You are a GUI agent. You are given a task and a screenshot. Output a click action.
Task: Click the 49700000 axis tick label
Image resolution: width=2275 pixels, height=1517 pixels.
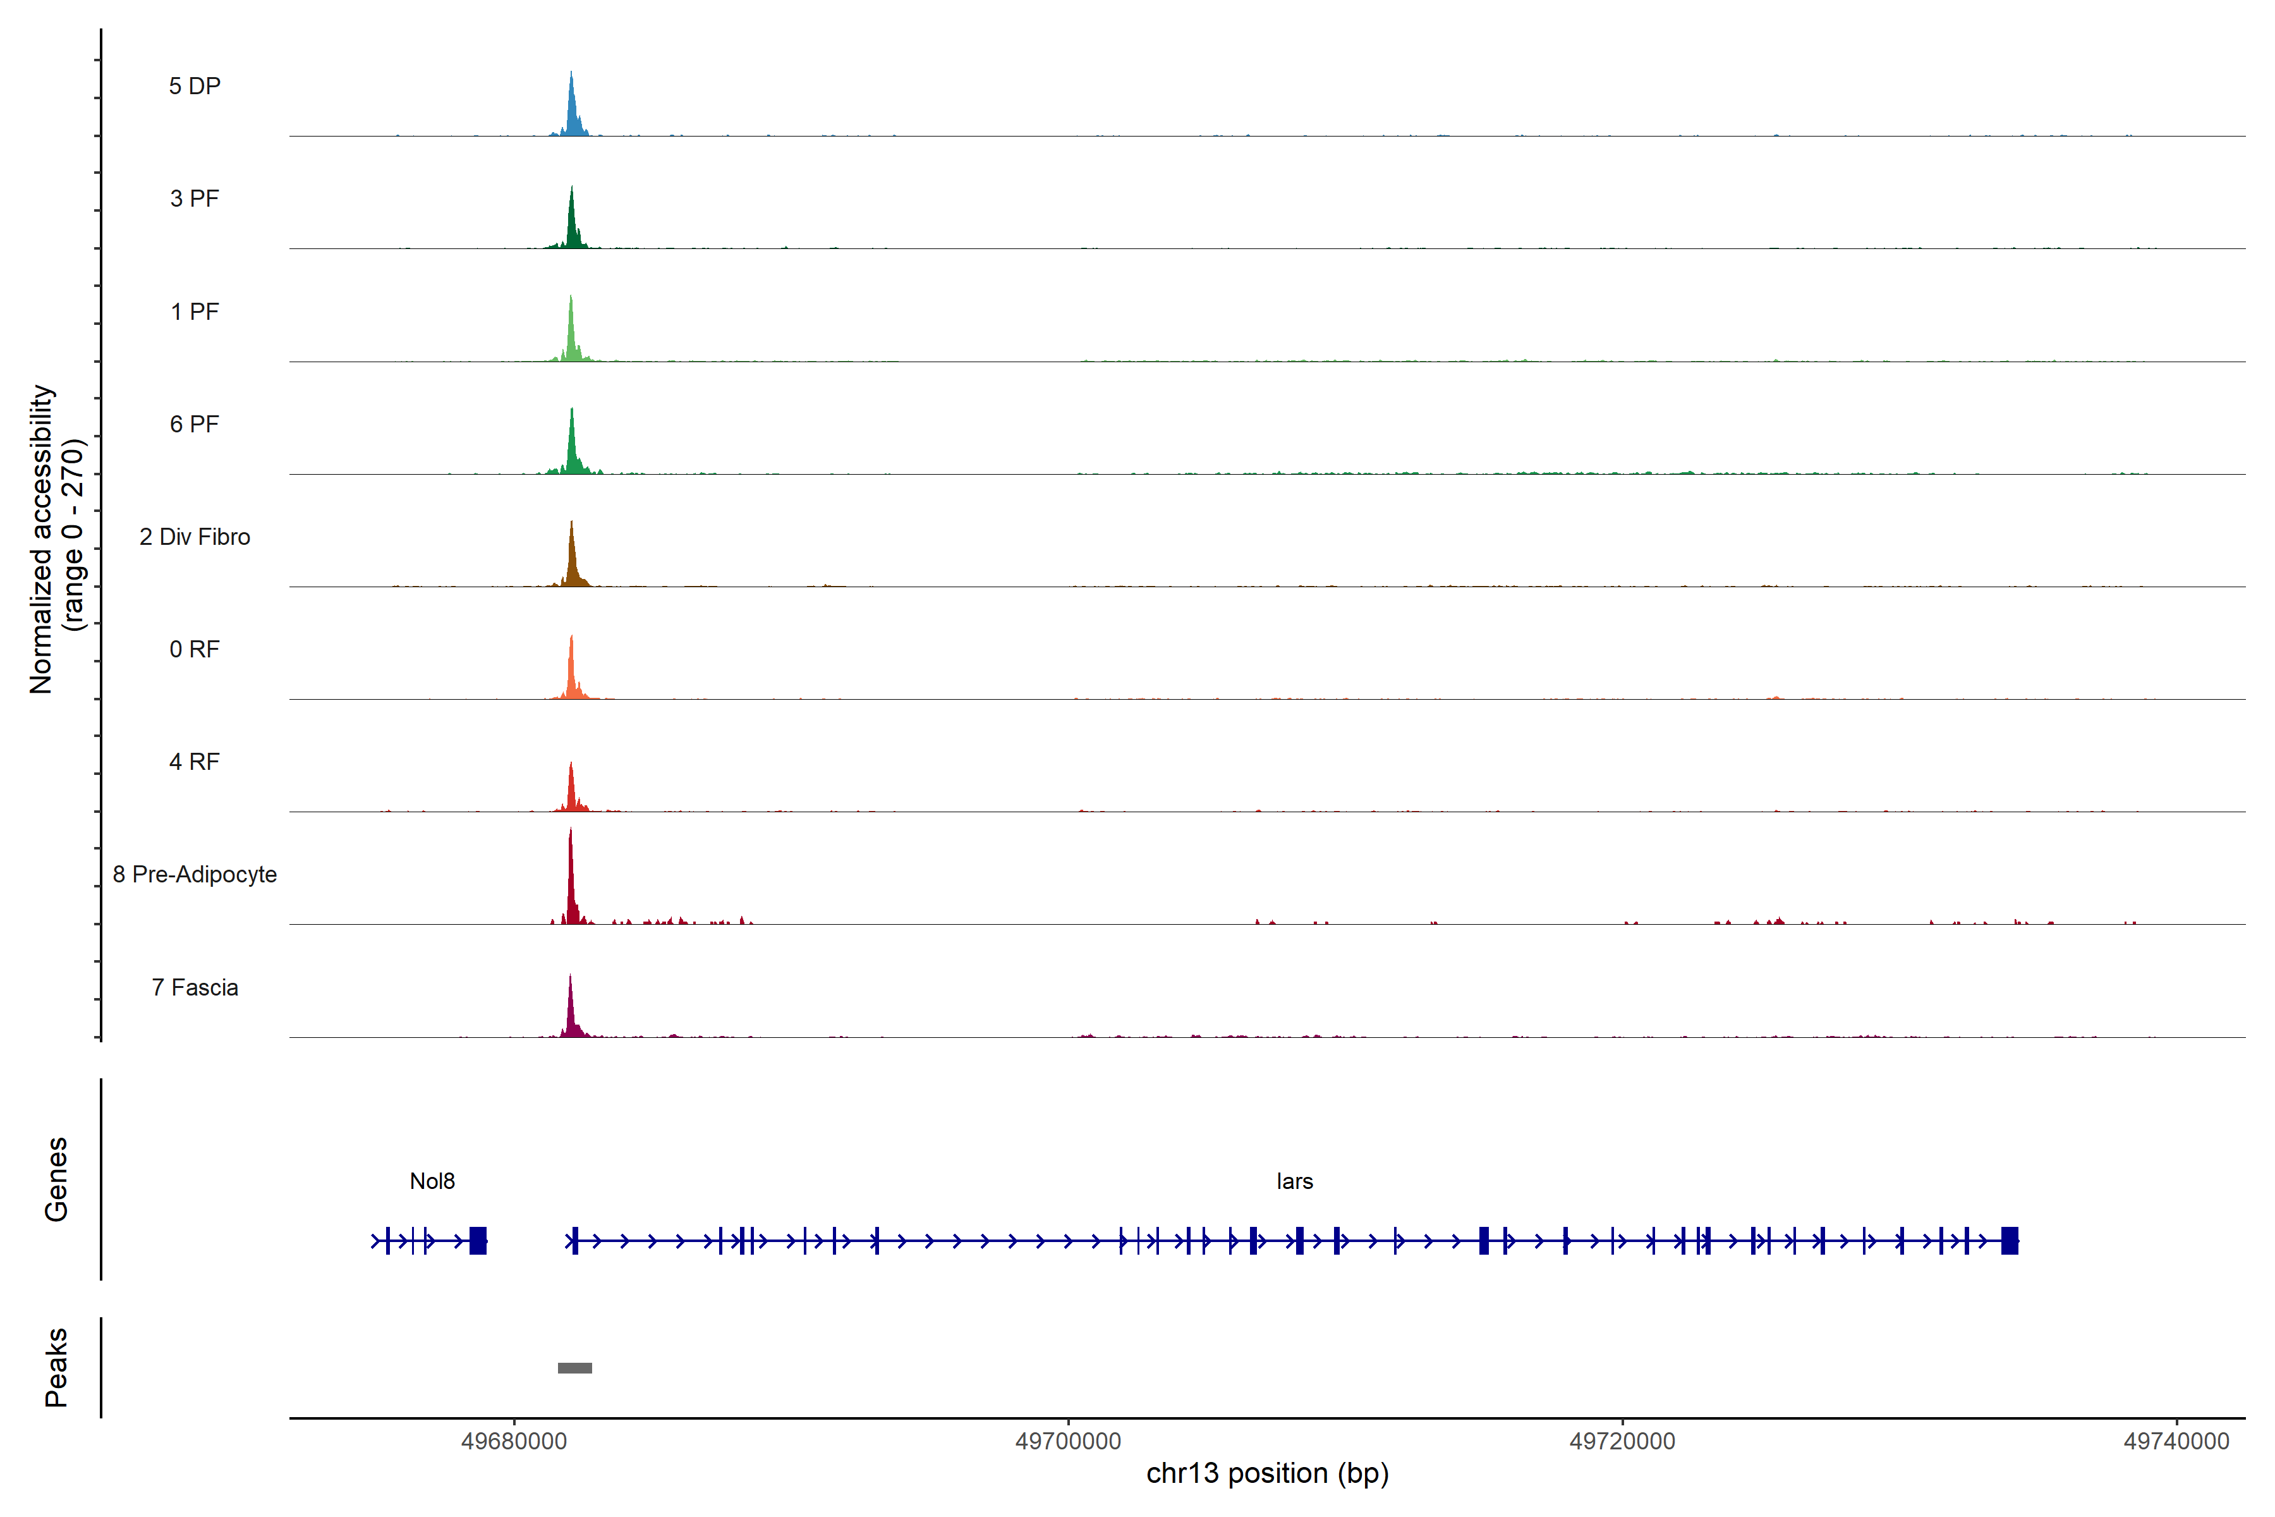1068,1441
